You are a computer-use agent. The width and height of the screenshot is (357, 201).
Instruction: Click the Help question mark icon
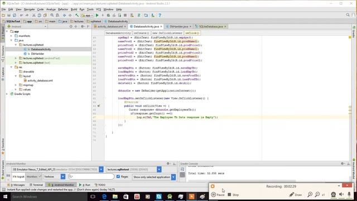[160, 15]
